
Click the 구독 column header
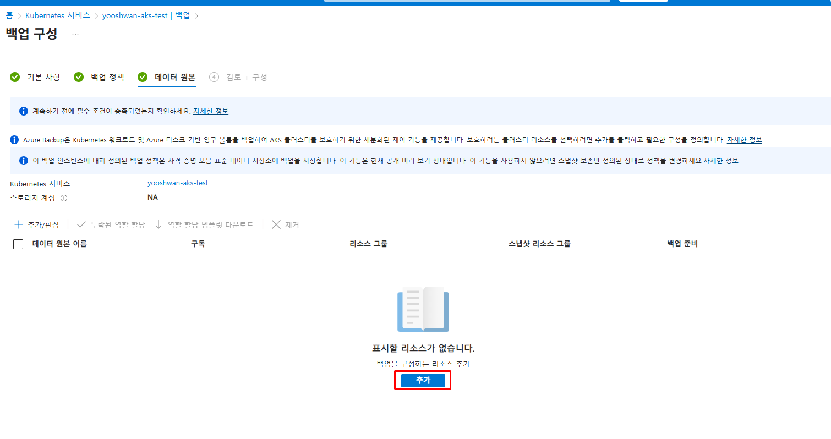point(198,244)
